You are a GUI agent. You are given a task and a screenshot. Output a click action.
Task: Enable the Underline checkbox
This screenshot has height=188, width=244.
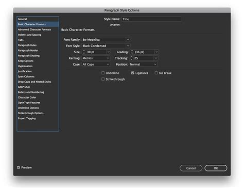coord(103,73)
